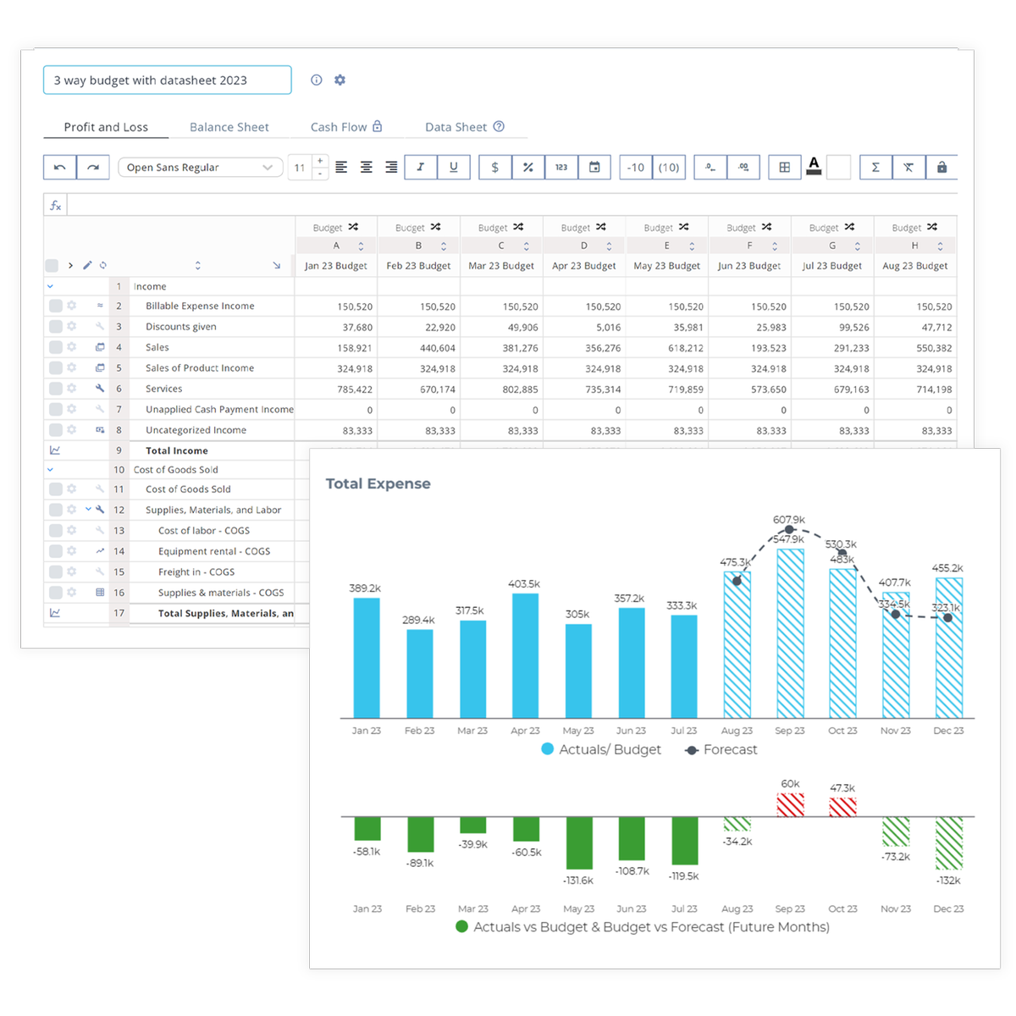Viewport: 1016px width, 1016px height.
Task: Open font family dropdown Open Sans Regular
Action: tap(201, 167)
